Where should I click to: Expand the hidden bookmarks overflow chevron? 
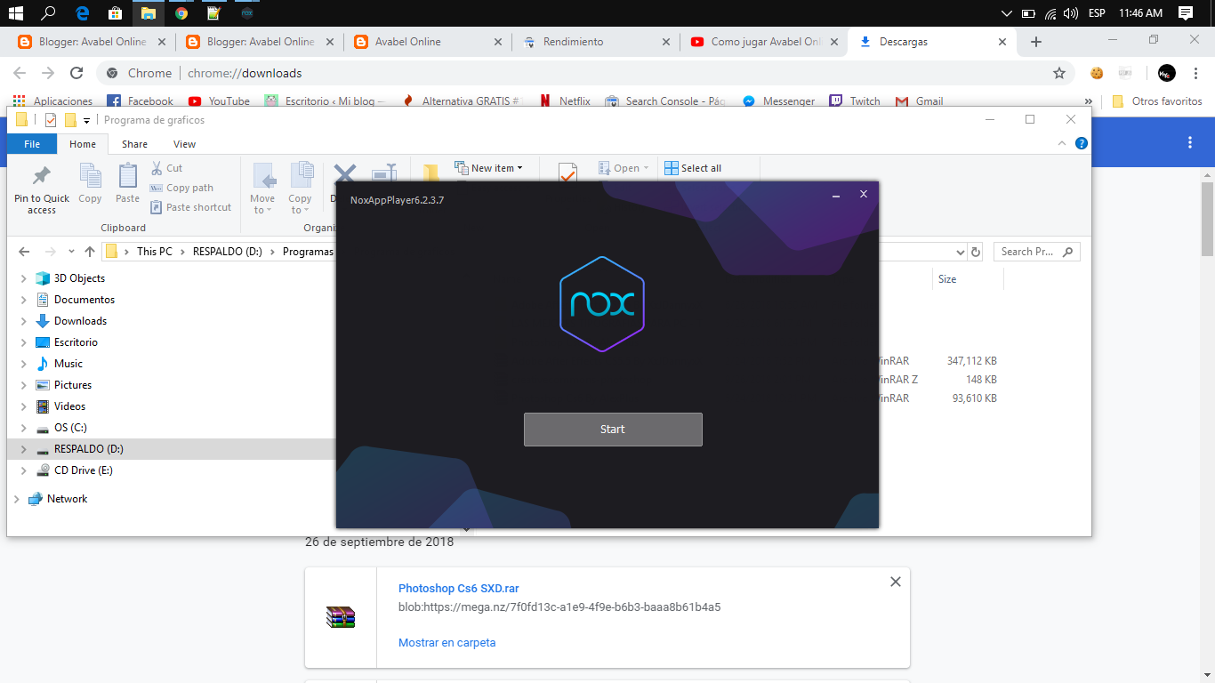pyautogui.click(x=1088, y=101)
